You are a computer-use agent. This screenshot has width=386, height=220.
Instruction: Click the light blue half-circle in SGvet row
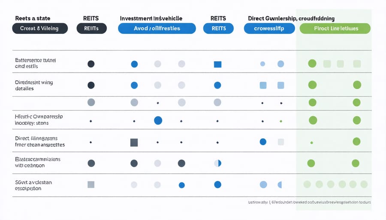280,185
